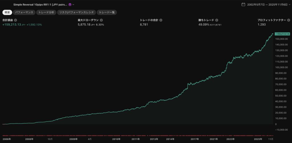292x143 pixels.
Task: Click purple icon beside strategy name
Action: point(70,5)
